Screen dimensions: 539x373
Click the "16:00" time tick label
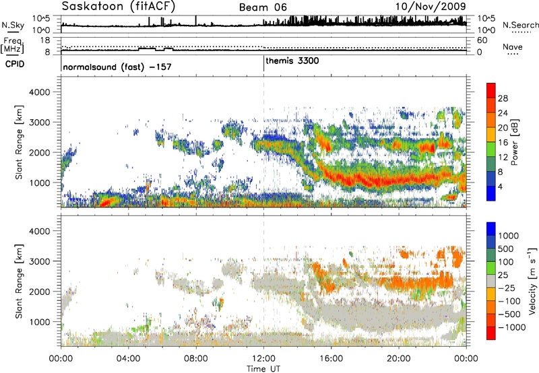pyautogui.click(x=331, y=359)
